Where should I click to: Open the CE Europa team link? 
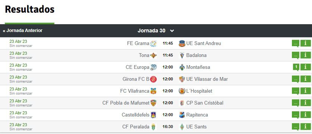tap(137, 67)
